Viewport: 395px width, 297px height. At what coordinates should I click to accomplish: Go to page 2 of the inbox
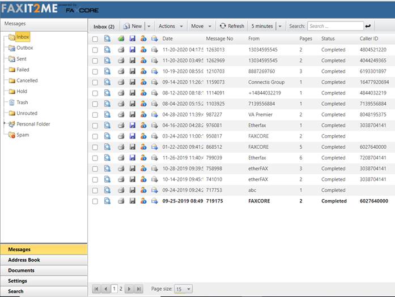click(x=121, y=289)
